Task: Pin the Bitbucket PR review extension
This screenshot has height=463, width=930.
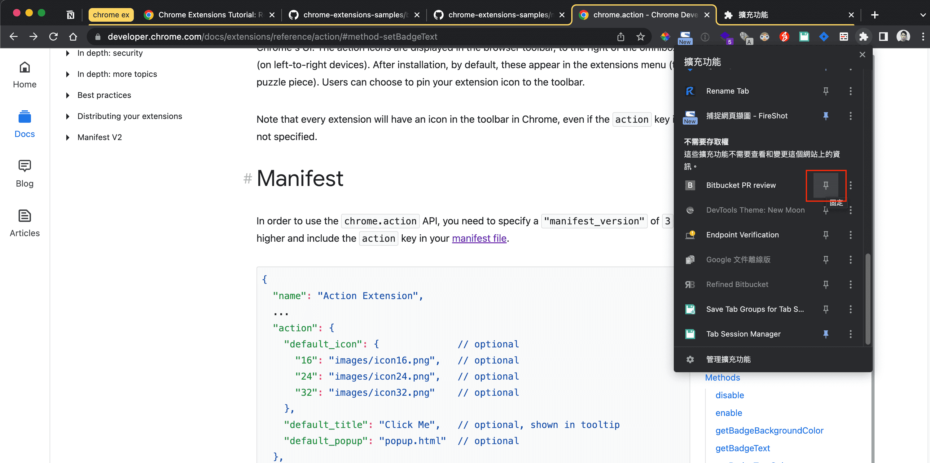Action: [x=826, y=185]
